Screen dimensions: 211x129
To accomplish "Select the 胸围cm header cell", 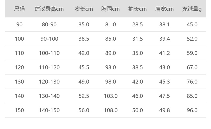I will coord(110,9).
